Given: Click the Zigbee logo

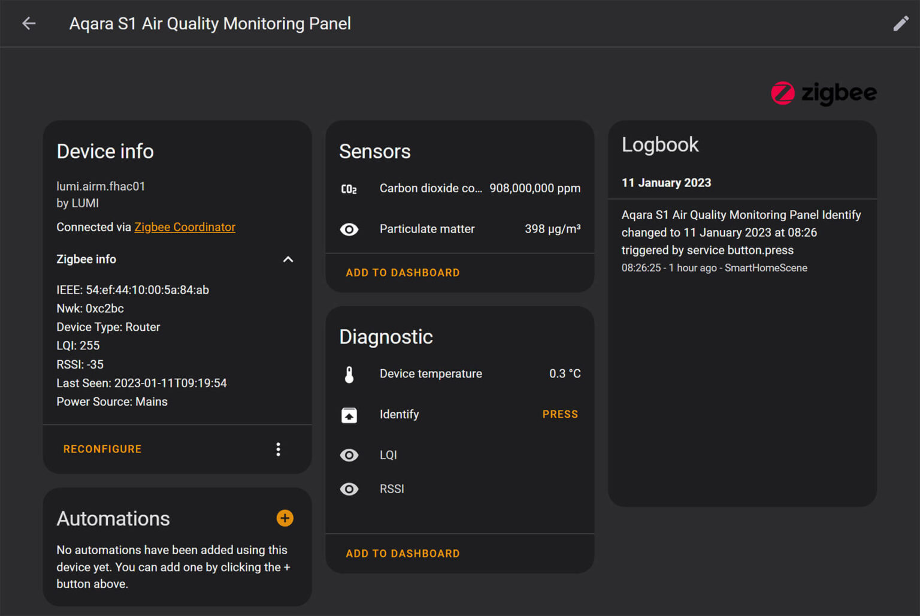Looking at the screenshot, I should tap(824, 93).
